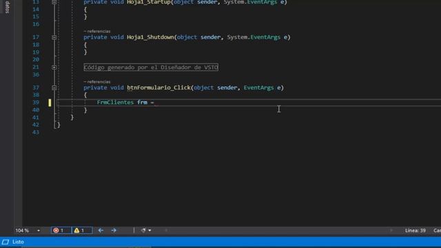Open the collapsed 'Código generado por el Diseñador de VSTO' block
Screen dimensions: 441x248
coord(151,68)
